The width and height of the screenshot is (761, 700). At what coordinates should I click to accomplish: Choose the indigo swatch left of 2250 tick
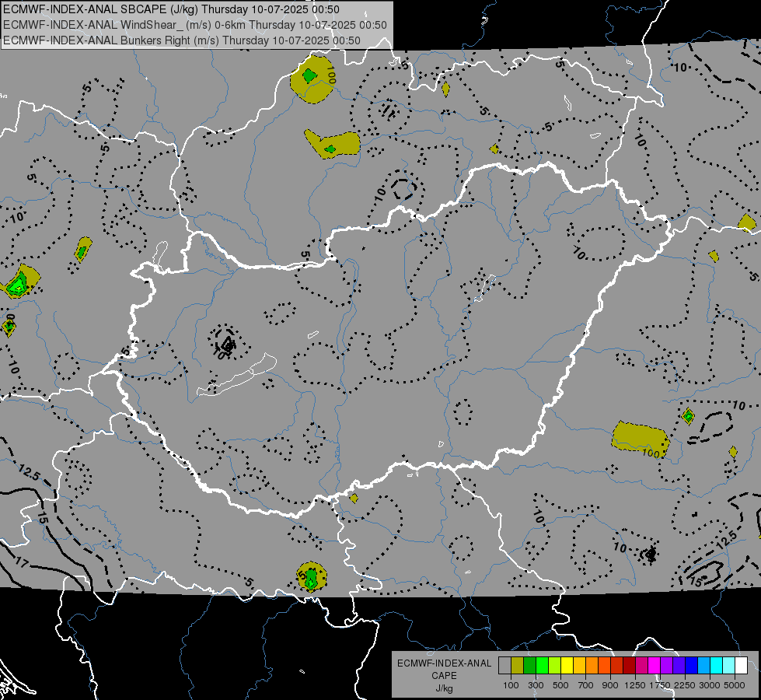tap(679, 665)
